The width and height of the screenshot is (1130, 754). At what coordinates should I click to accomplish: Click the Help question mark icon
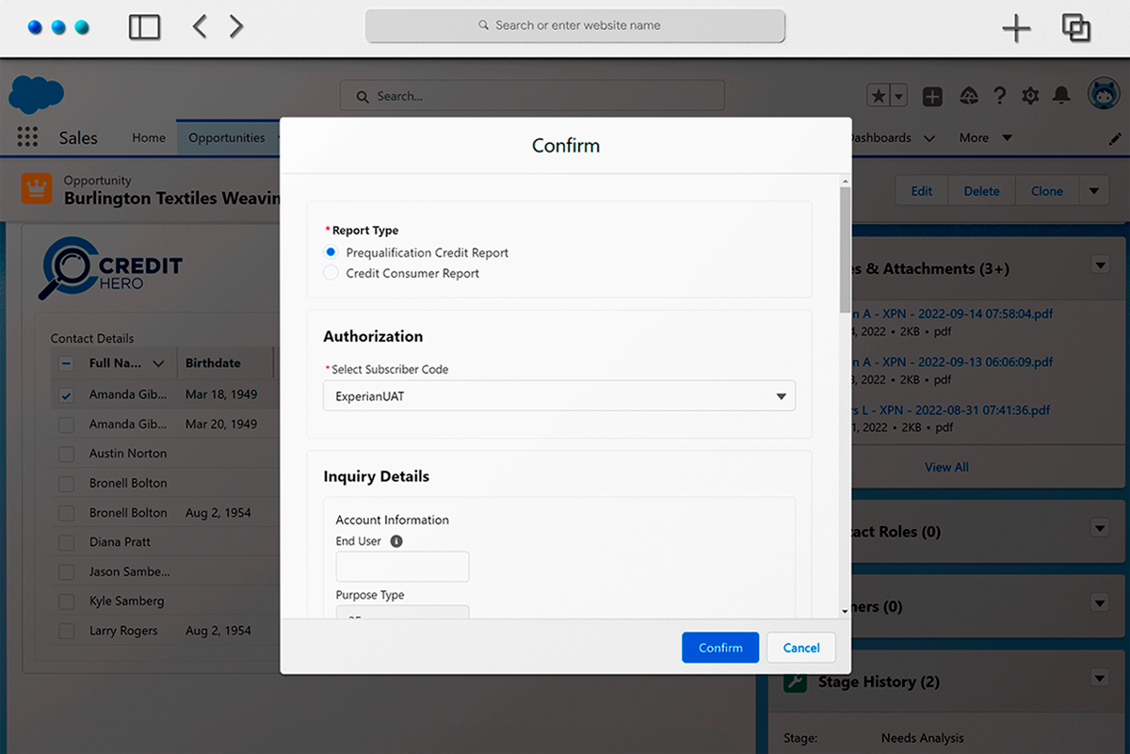pos(999,95)
